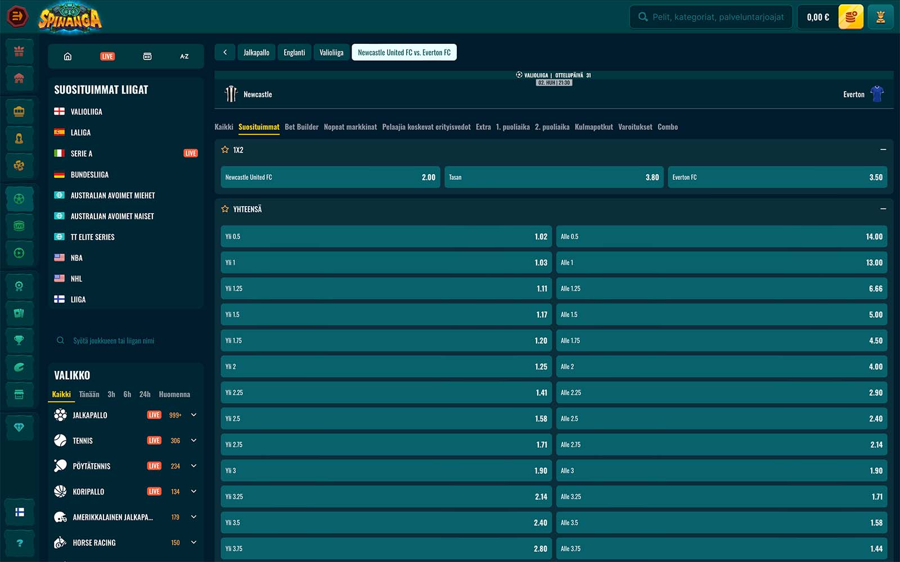Switch to the Bet Builder tab

tap(301, 127)
